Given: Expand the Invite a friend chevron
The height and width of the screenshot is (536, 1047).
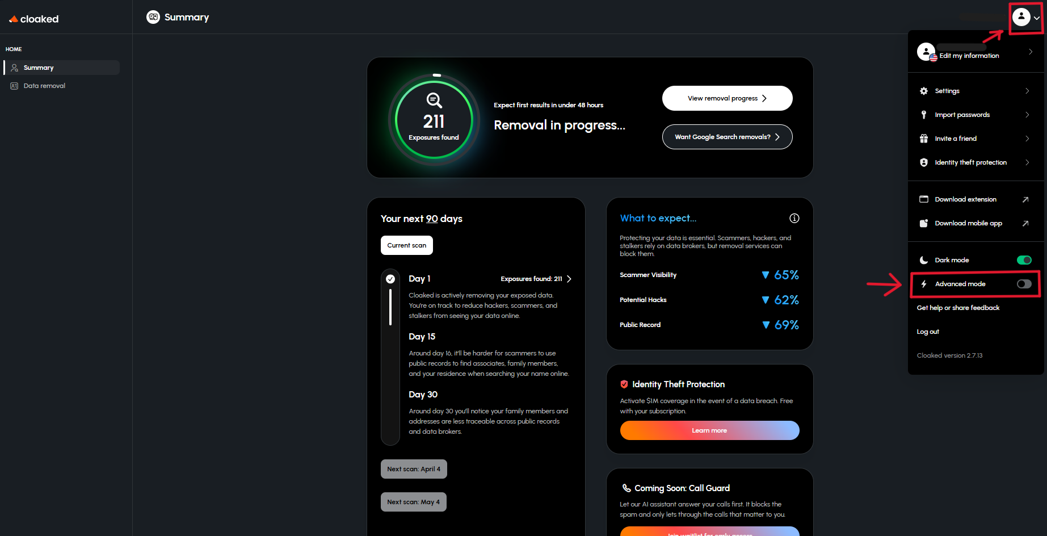Looking at the screenshot, I should click(x=1027, y=139).
